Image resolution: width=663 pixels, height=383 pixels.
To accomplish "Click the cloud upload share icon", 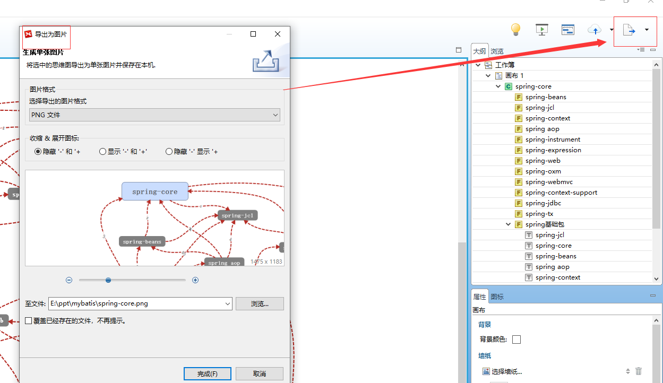I will click(x=595, y=30).
